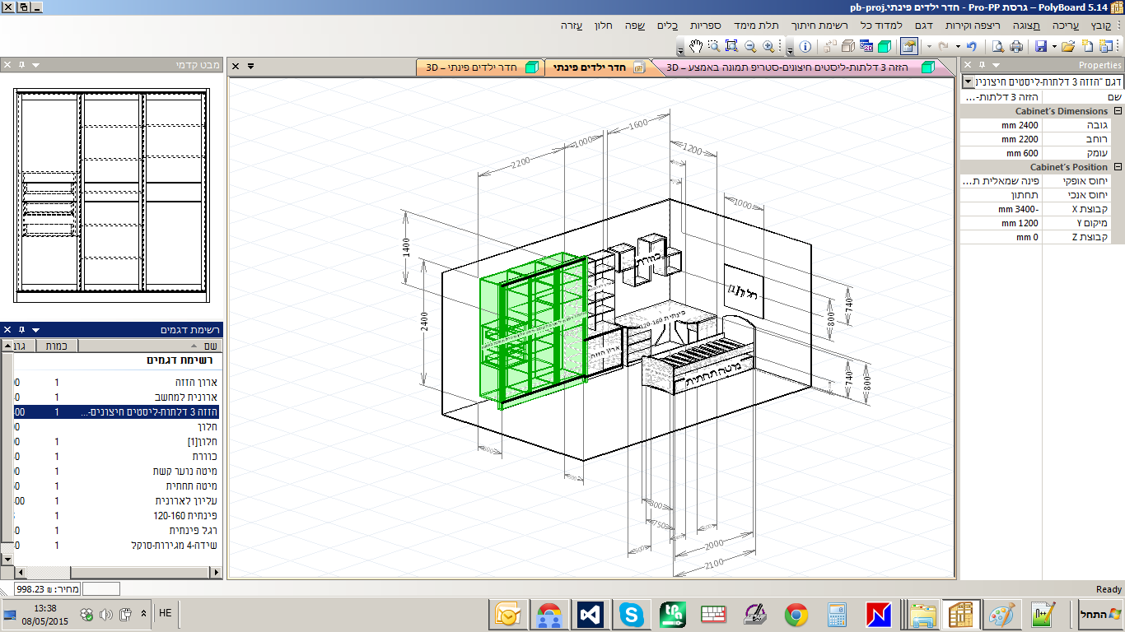The width and height of the screenshot is (1125, 632).
Task: Show the green 3D cube view
Action: click(885, 46)
